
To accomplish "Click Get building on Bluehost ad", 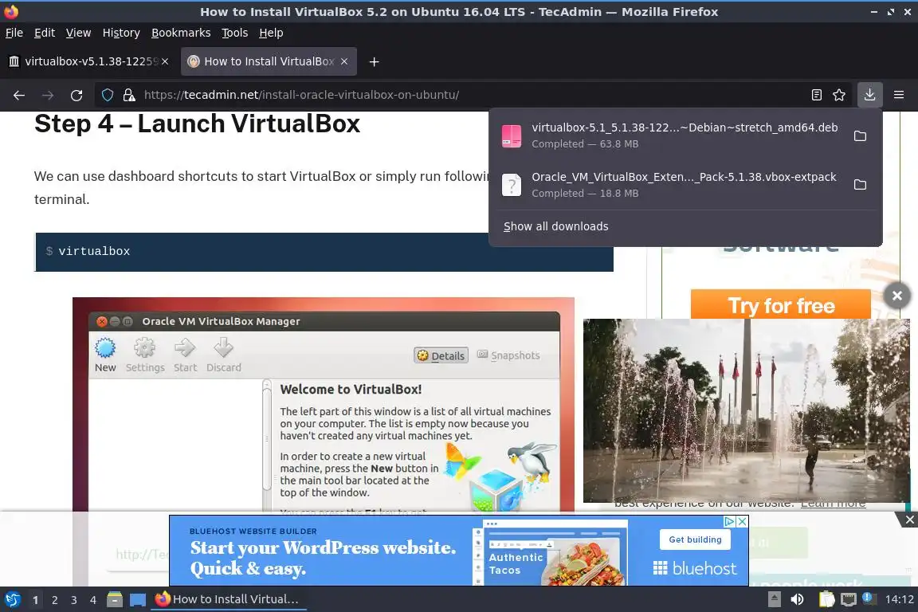I will [x=696, y=539].
